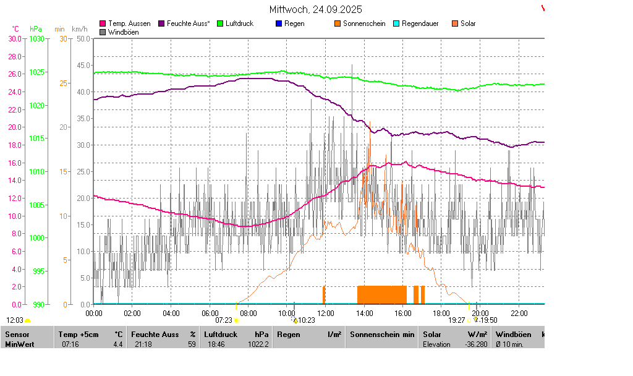Viewport: 633px width, 376px height.
Task: Click the Luftdruck hPa column header
Action: click(236, 335)
